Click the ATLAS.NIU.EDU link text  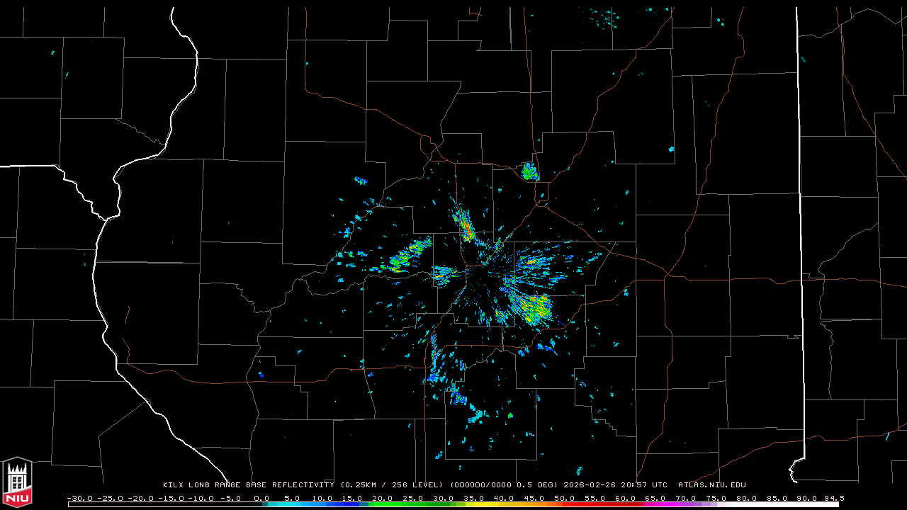712,485
